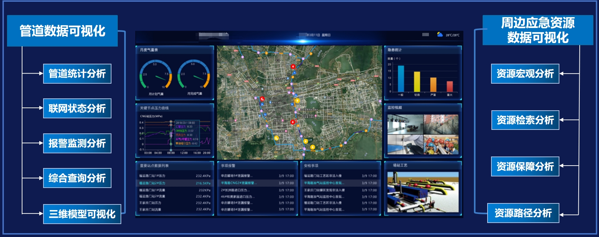The height and width of the screenshot is (237, 599).
Task: Open 报警监测分析 on the left
Action: click(x=77, y=143)
